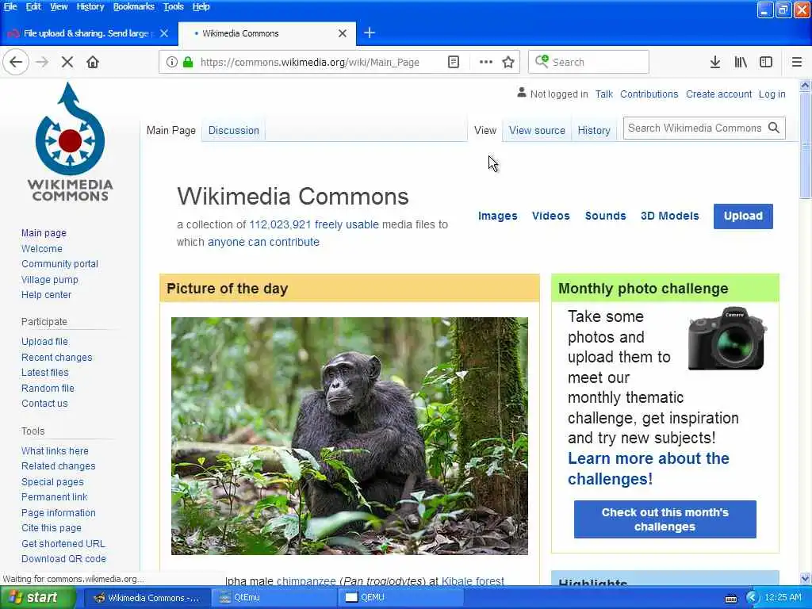Click the page scrollbar down arrow
This screenshot has height=609, width=812.
(x=805, y=578)
